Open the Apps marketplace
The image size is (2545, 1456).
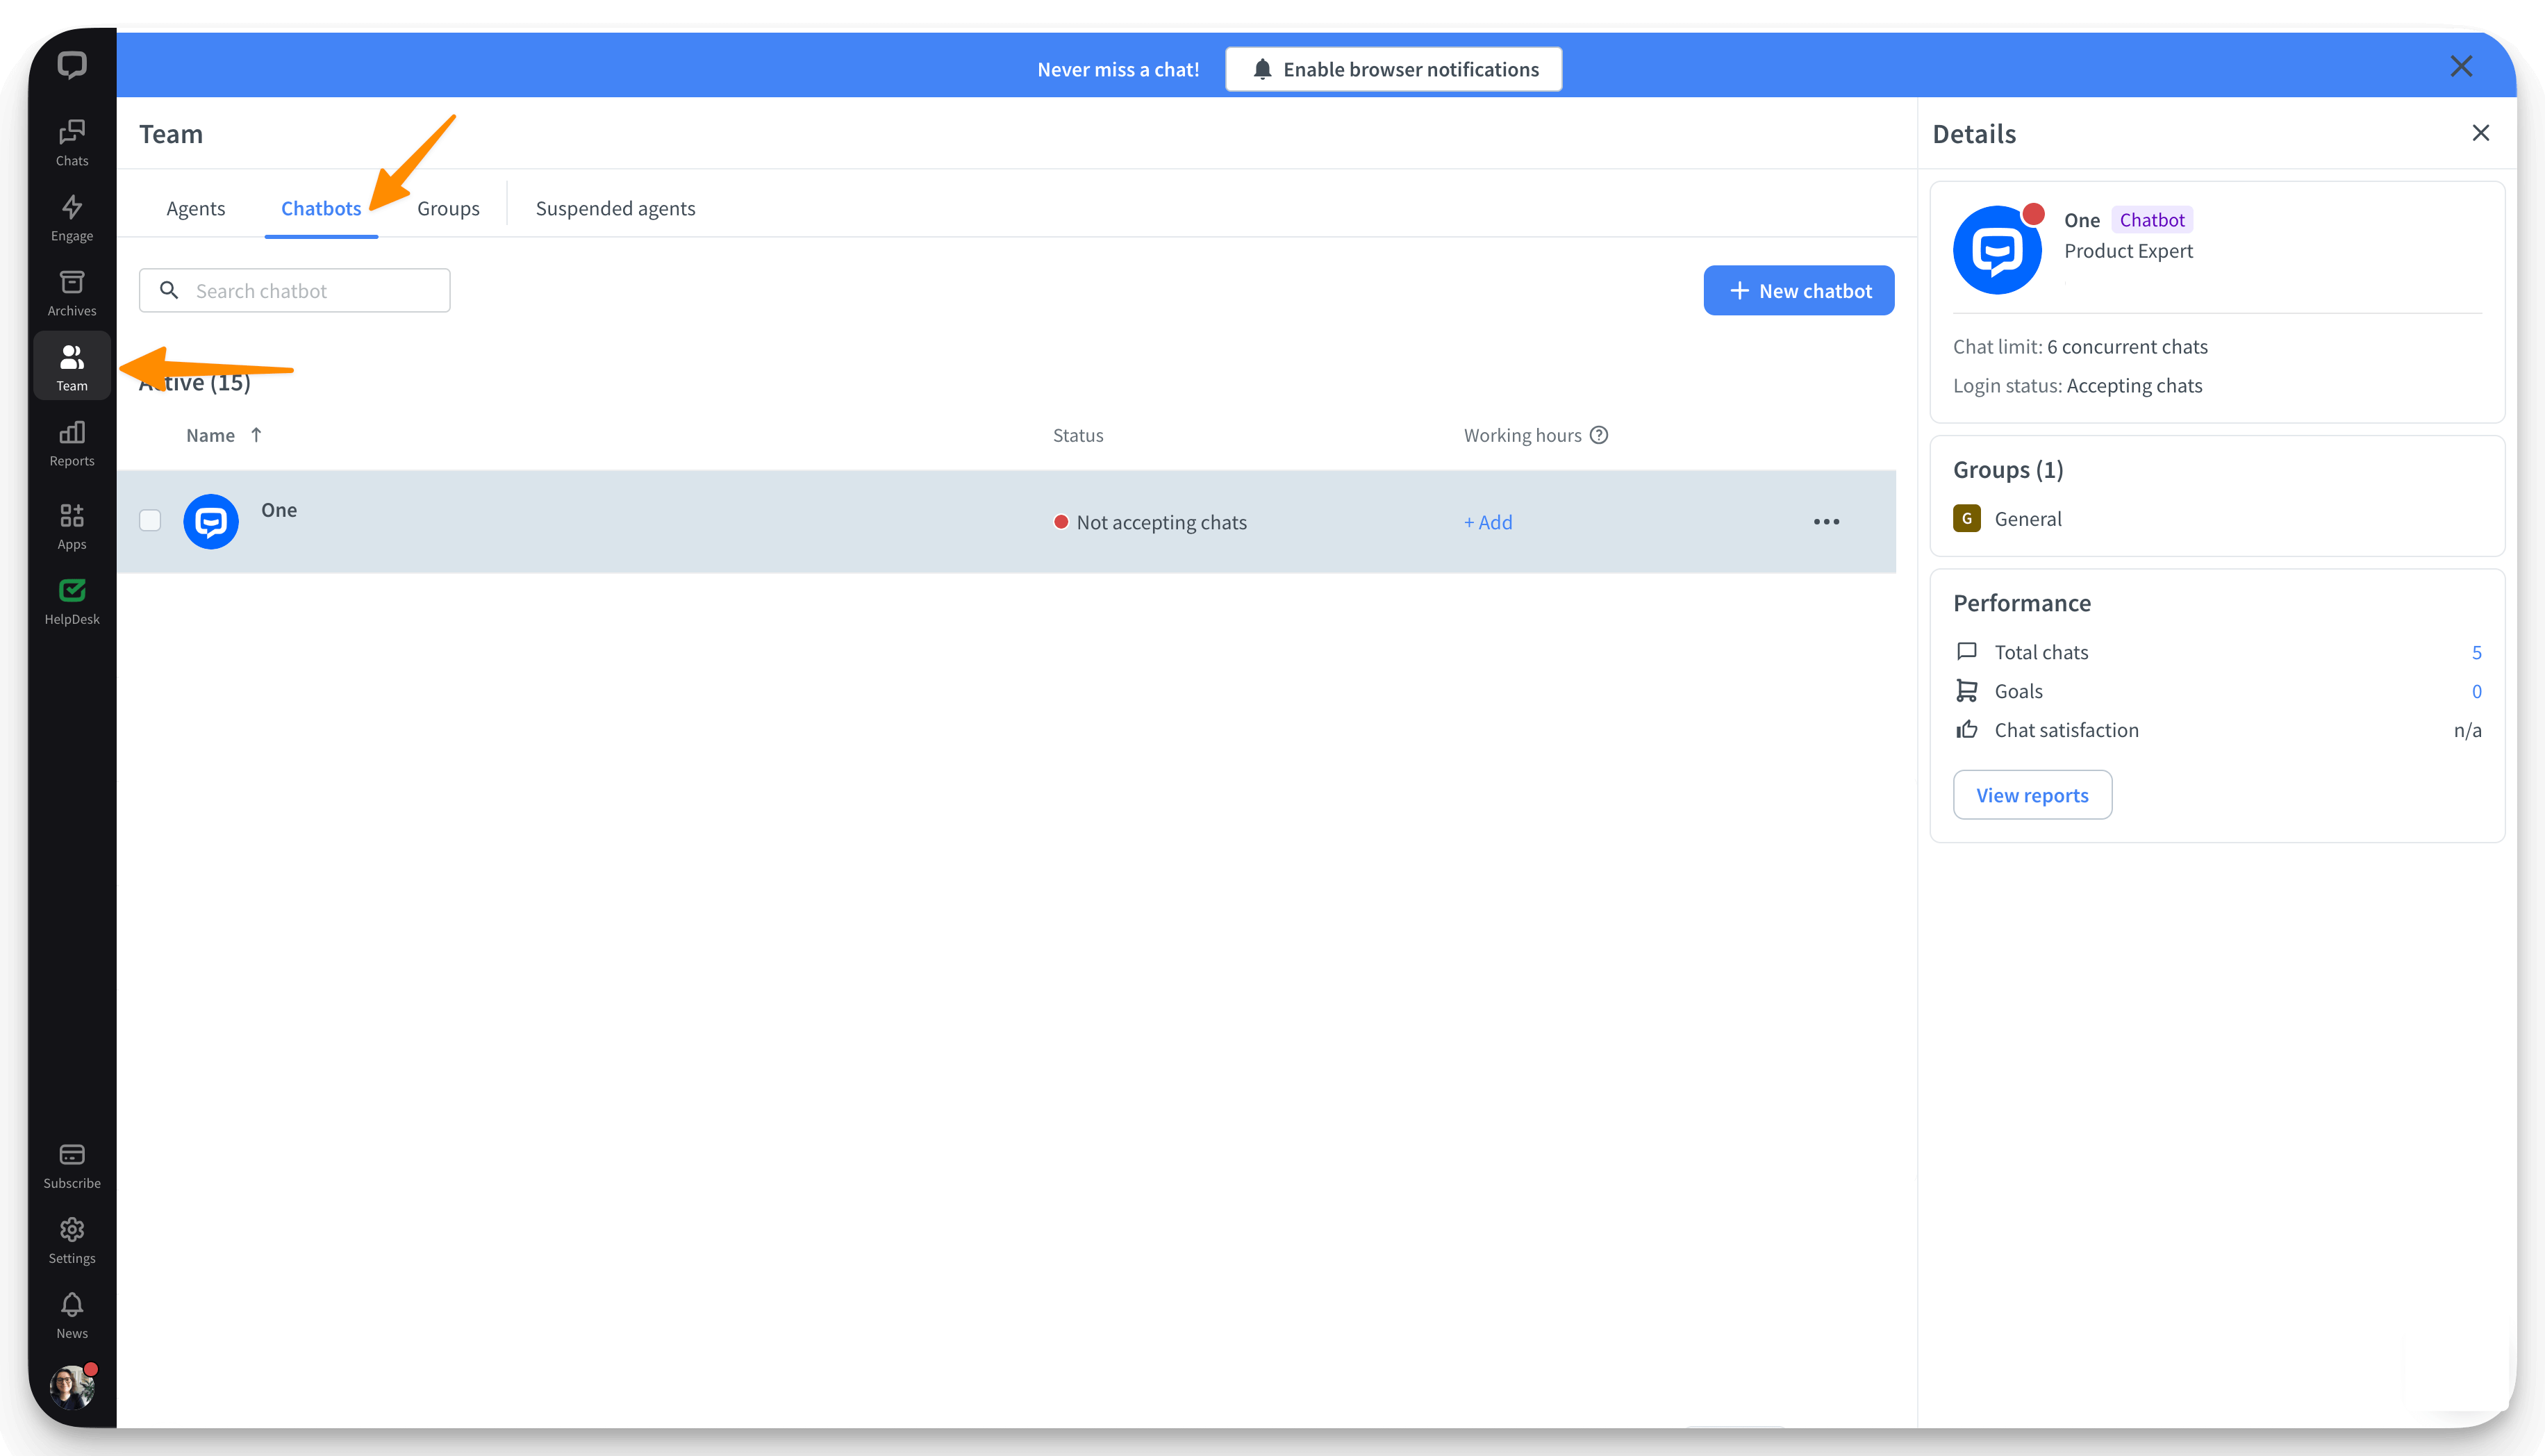tap(72, 526)
